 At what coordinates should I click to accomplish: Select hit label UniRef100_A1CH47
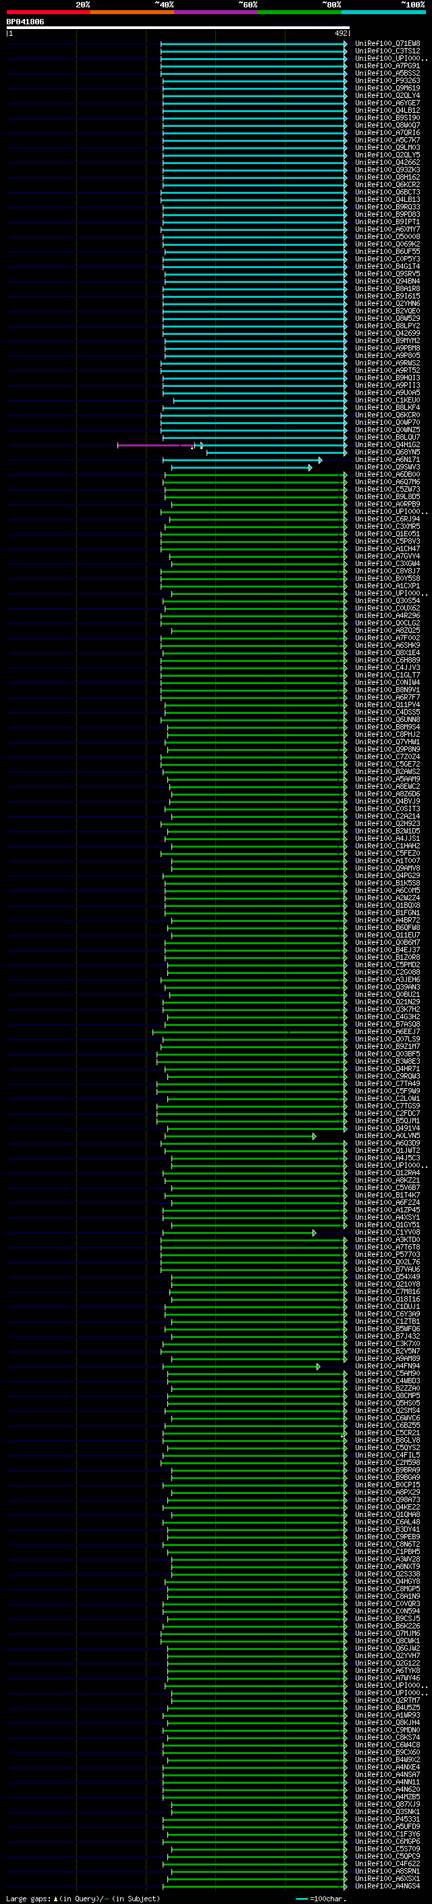point(387,548)
